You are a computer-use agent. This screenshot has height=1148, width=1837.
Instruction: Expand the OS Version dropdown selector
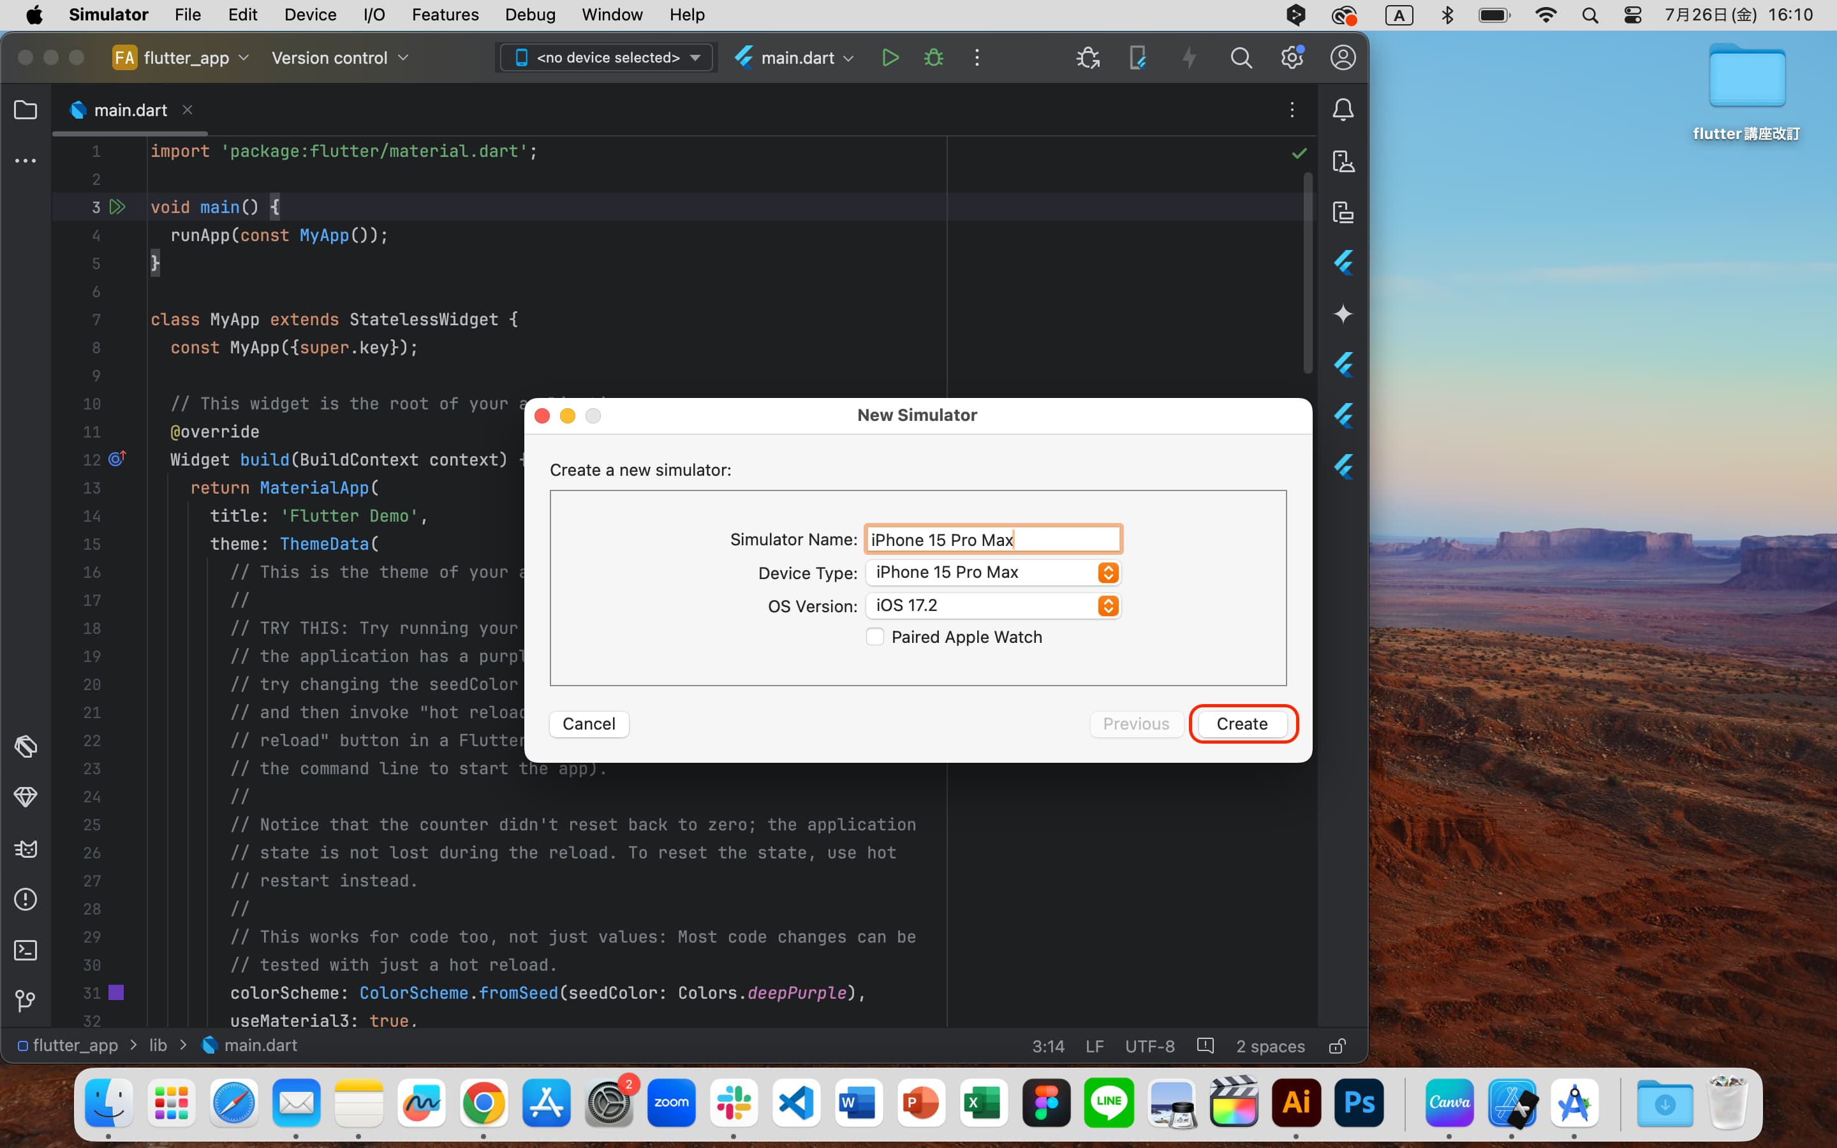coord(1110,605)
